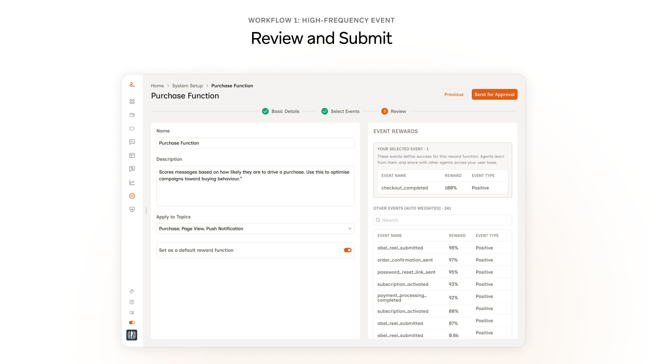Click the 97% reward value

(453, 260)
